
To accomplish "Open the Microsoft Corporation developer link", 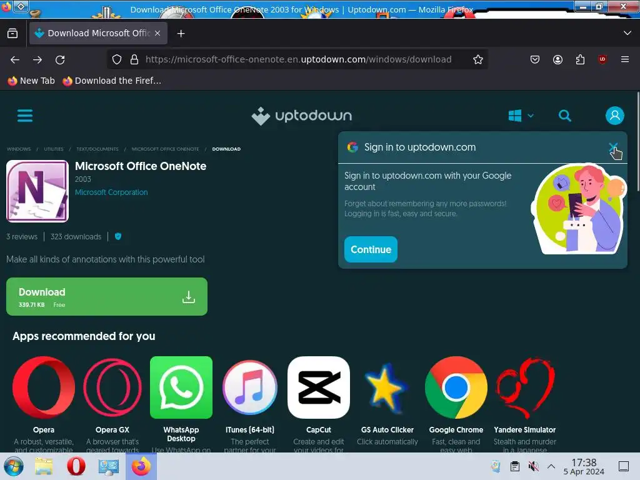I will coord(111,192).
